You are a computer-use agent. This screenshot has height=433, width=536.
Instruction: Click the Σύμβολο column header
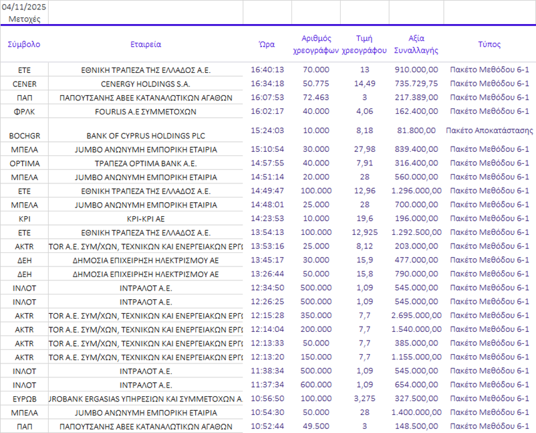point(24,44)
